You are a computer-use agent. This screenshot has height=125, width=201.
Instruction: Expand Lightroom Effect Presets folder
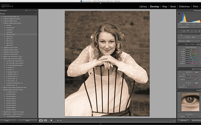2,50
